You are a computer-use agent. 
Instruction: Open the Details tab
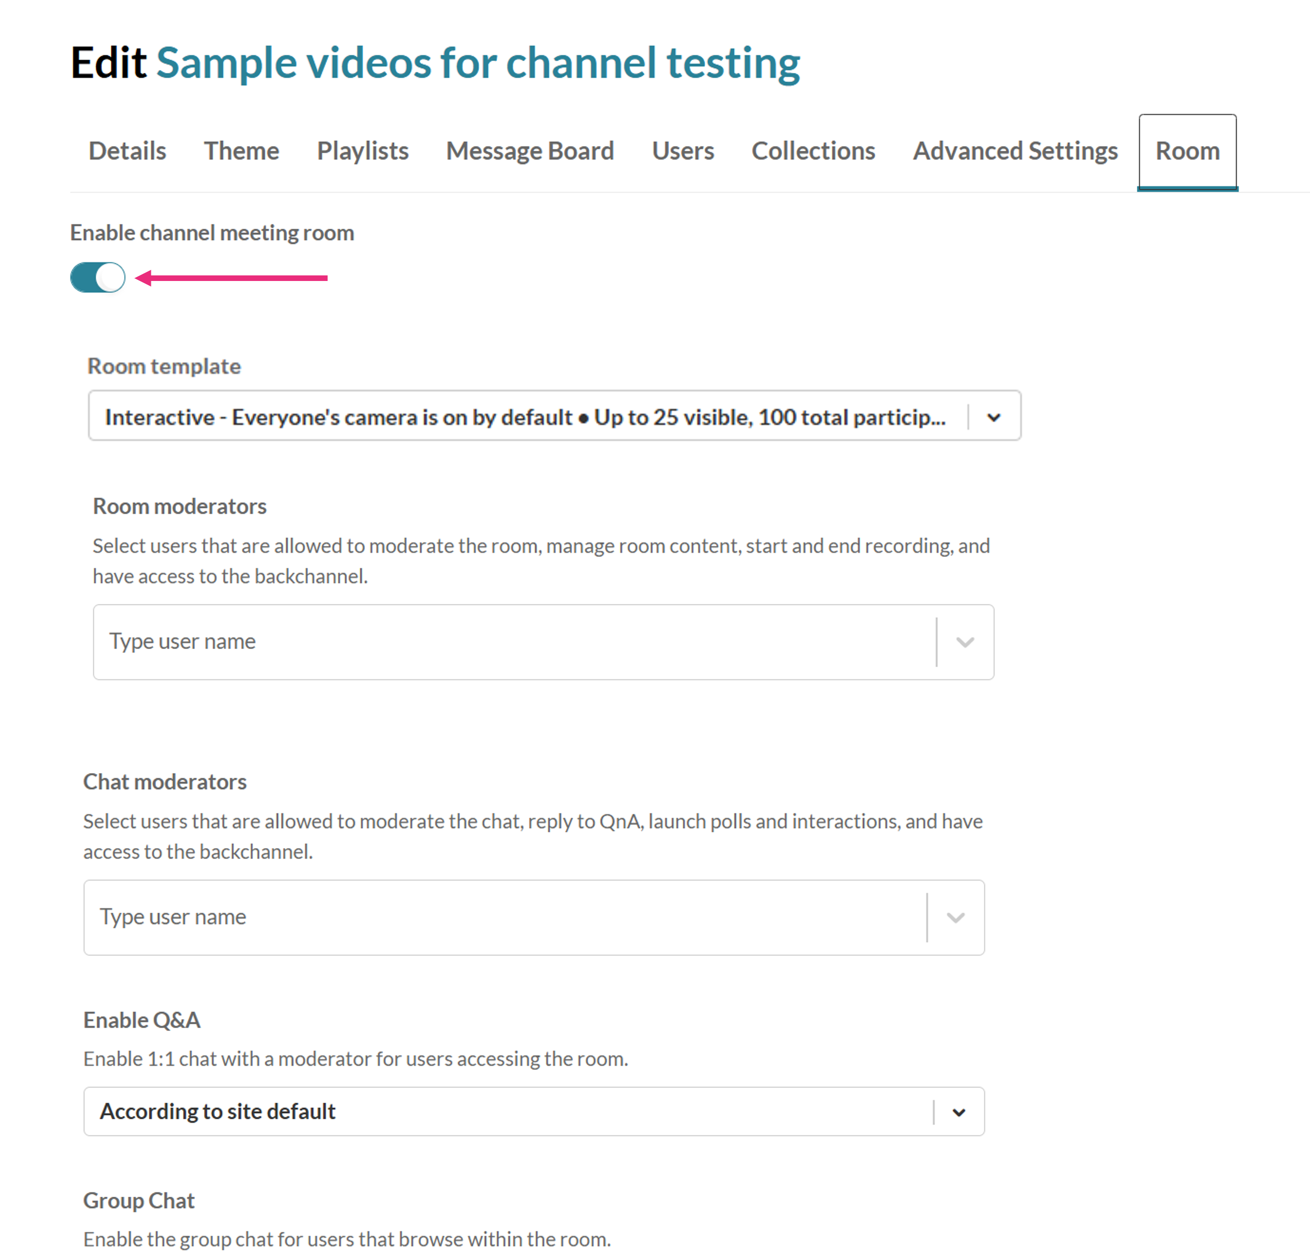tap(127, 151)
